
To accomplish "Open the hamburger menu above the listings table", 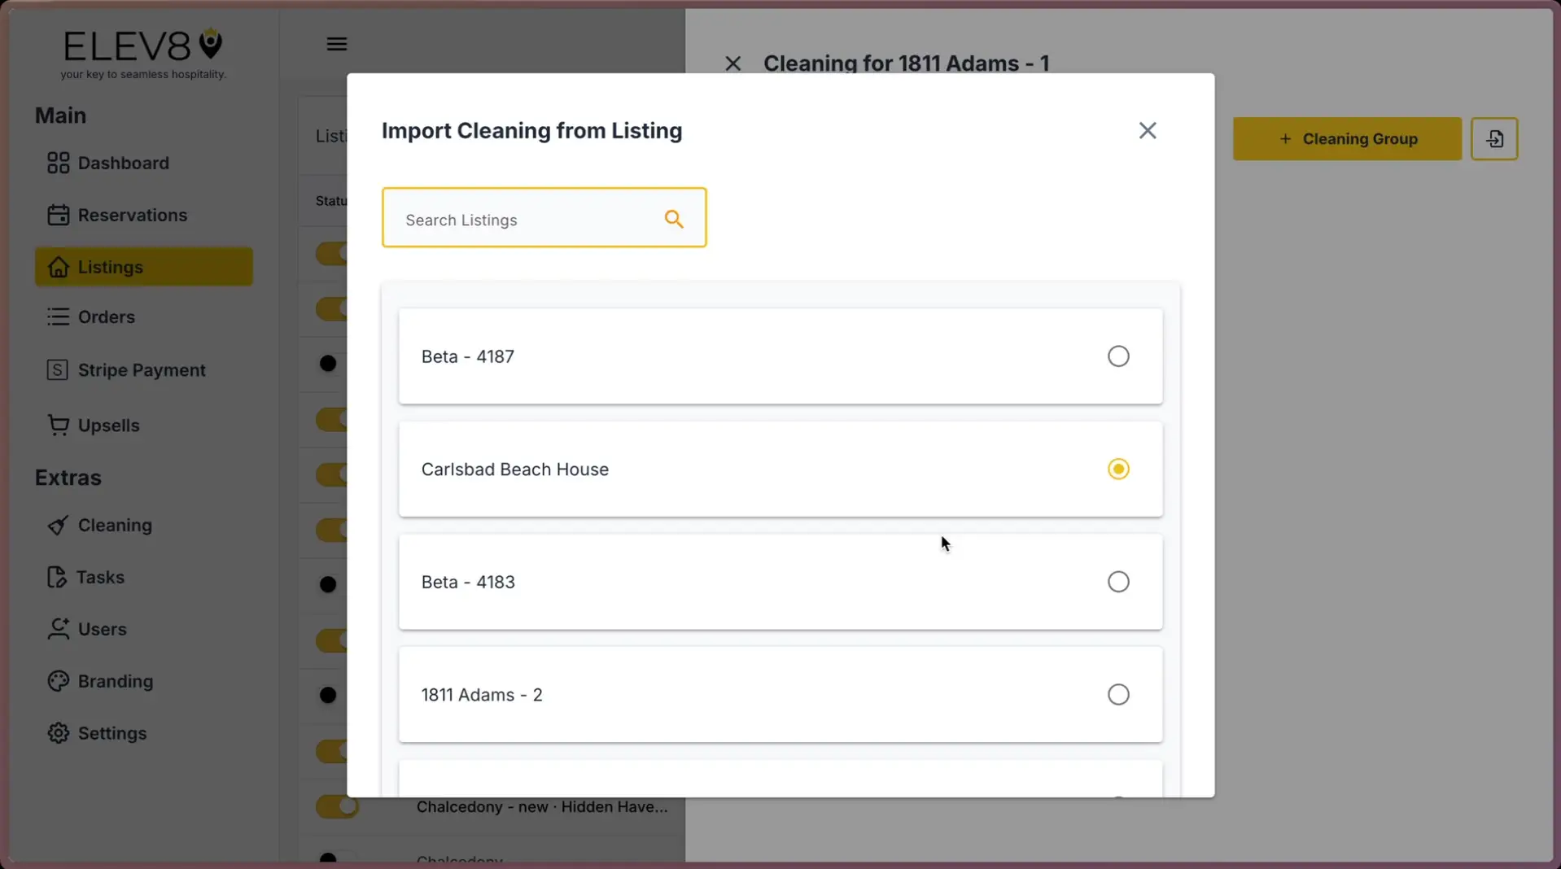I will (336, 43).
